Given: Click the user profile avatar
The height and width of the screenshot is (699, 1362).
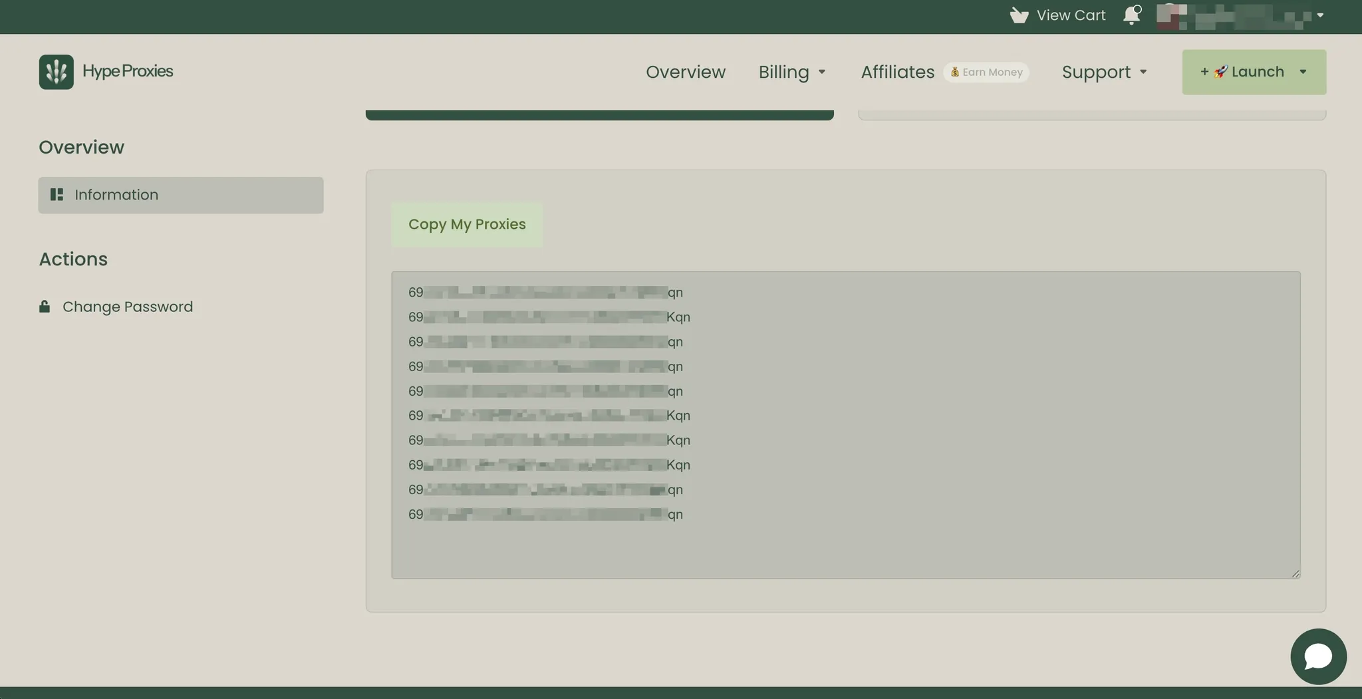Looking at the screenshot, I should [1174, 15].
